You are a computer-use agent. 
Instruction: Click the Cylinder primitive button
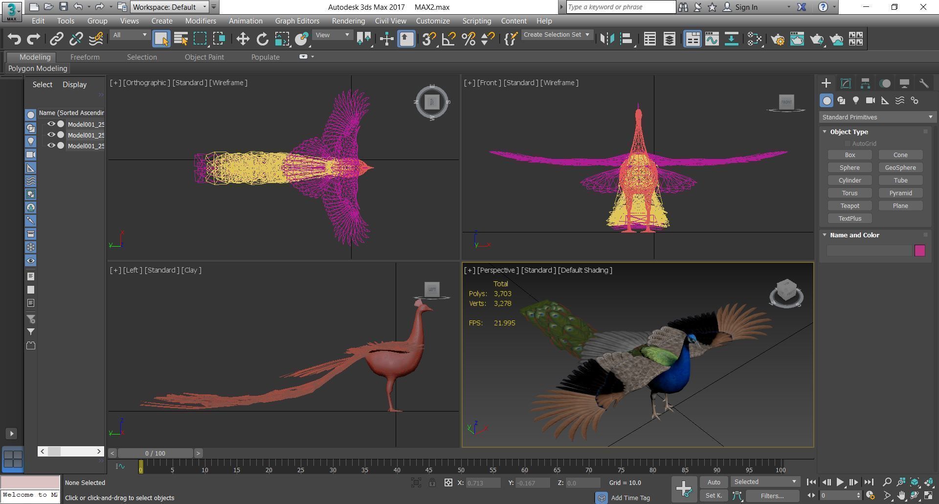coord(850,181)
